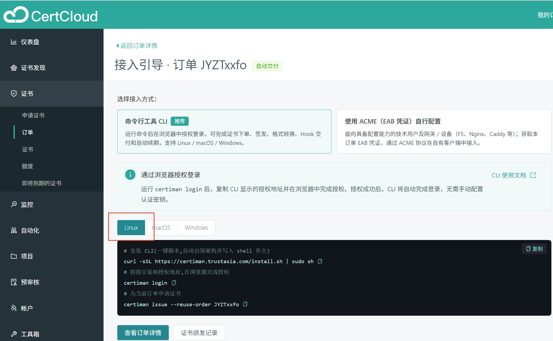Copy the certiman login command
The width and height of the screenshot is (553, 341).
tap(174, 283)
